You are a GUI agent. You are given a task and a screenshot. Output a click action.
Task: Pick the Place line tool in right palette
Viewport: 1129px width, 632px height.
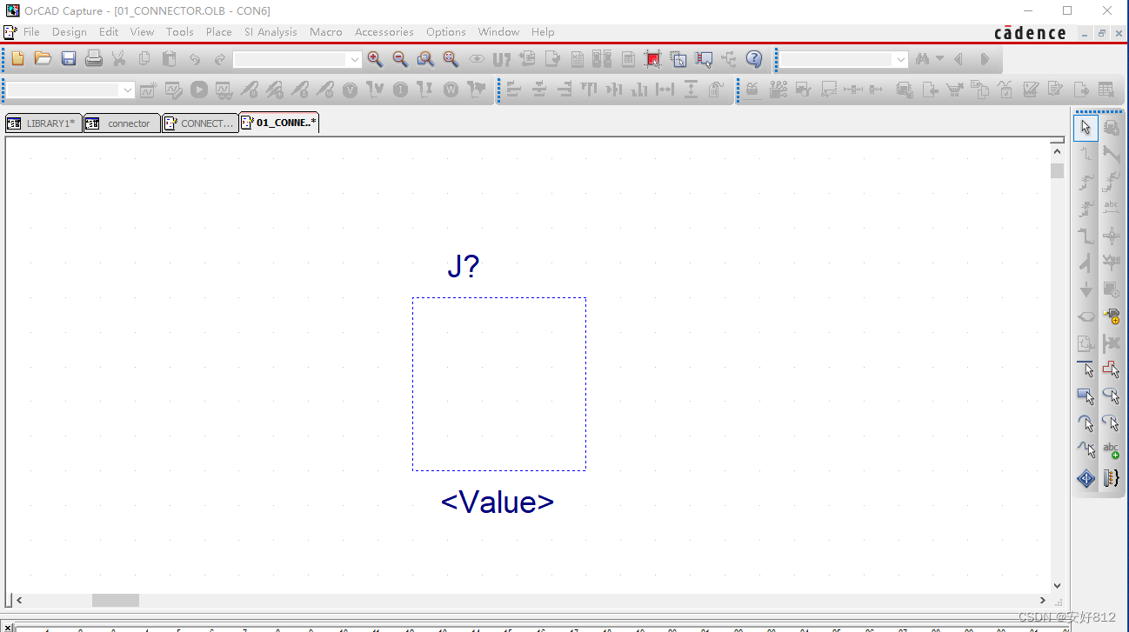coord(1086,369)
